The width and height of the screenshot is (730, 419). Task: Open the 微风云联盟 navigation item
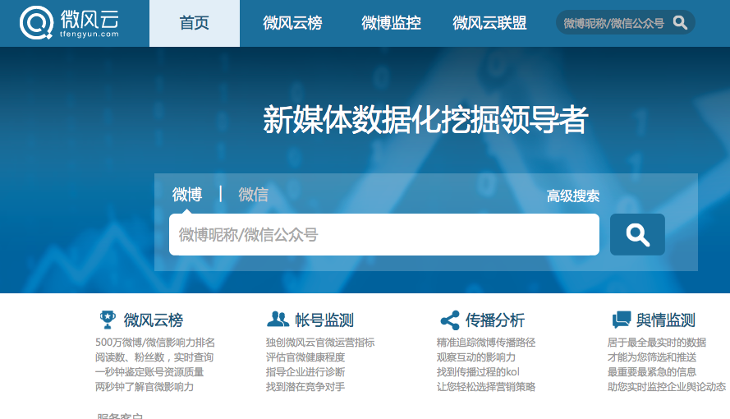[x=489, y=23]
